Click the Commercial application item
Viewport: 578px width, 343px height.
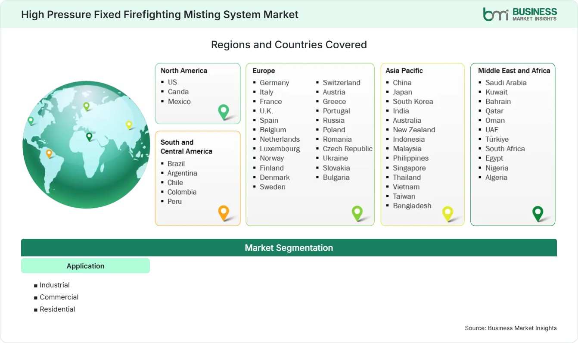(59, 297)
